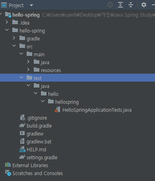This screenshot has height=181, width=155.
Task: Open the Project view dropdown arrow
Action: click(x=31, y=5)
